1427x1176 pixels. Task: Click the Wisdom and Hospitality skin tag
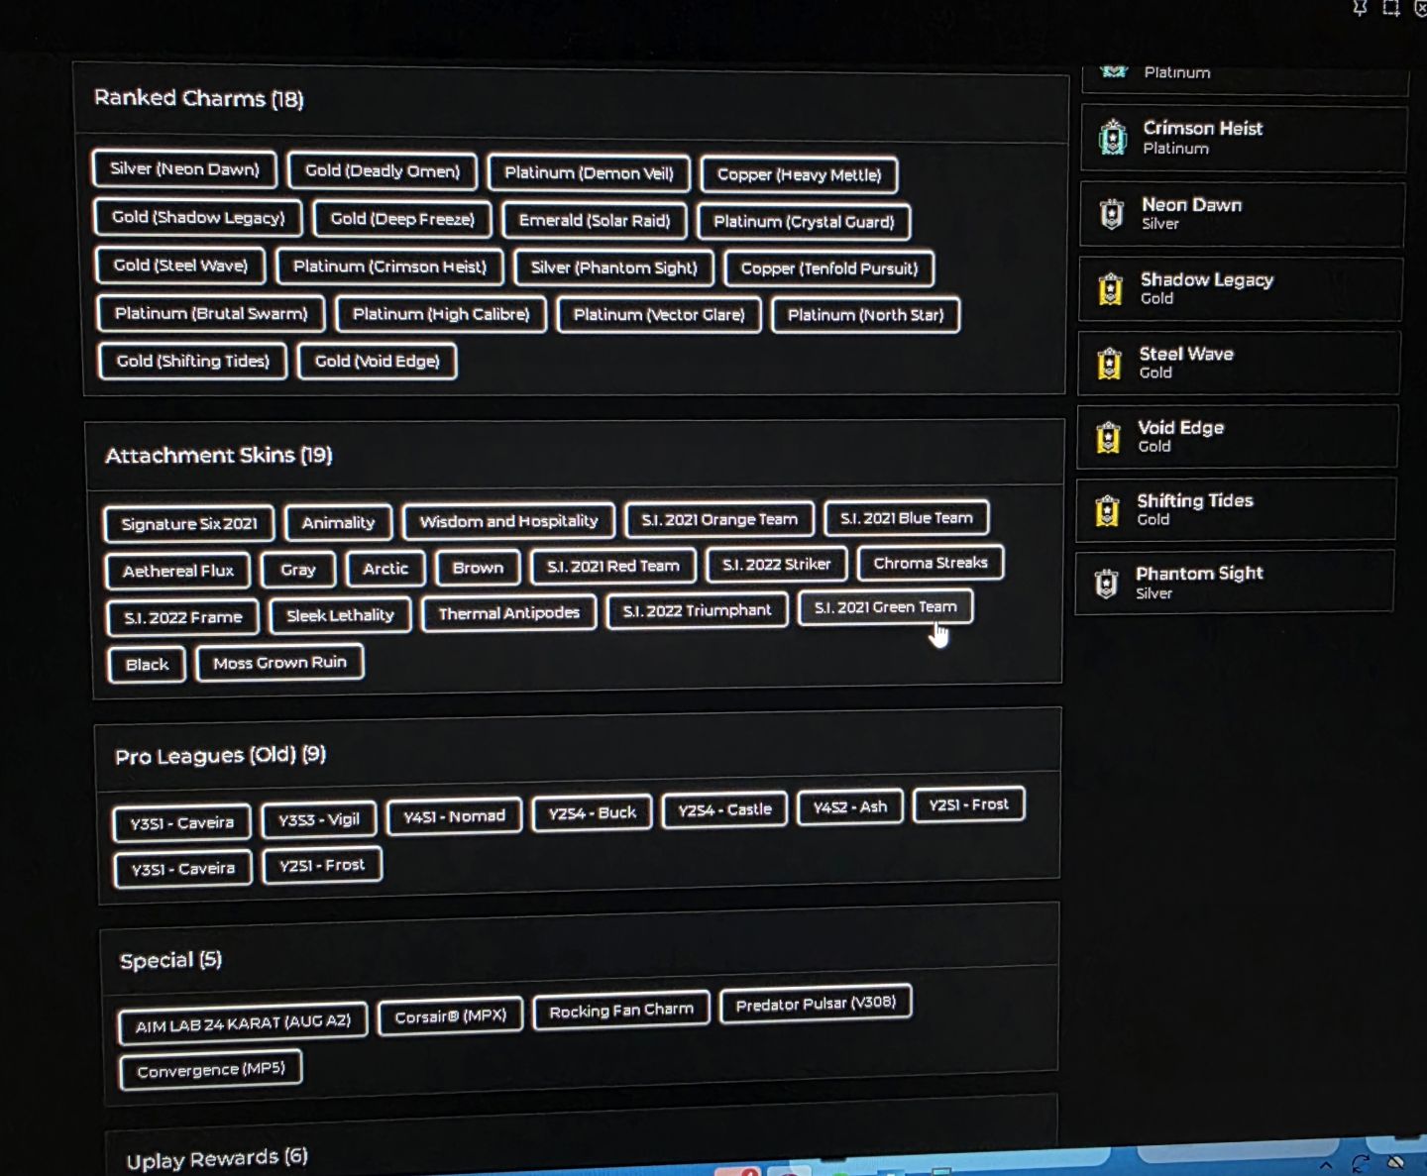(x=508, y=520)
